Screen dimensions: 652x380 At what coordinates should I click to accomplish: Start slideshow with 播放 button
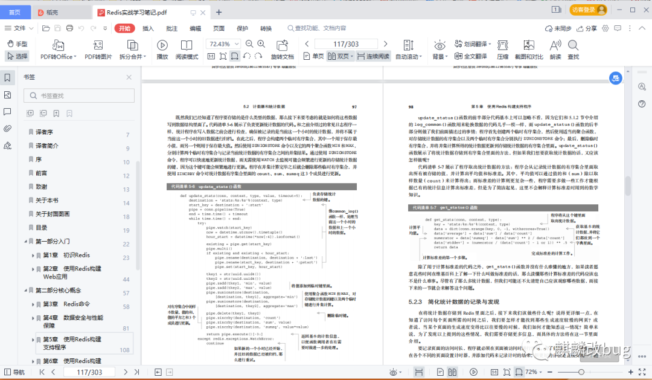[162, 50]
